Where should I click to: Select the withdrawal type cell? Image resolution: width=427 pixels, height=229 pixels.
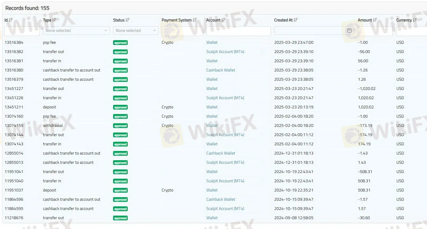coord(53,125)
